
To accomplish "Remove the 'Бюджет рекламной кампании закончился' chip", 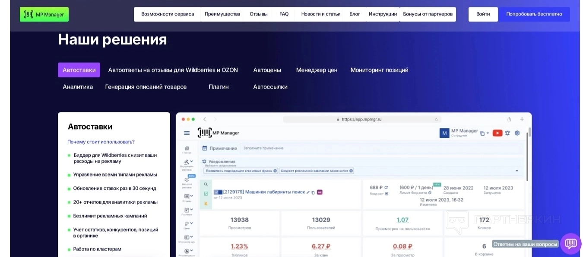I will (x=351, y=171).
